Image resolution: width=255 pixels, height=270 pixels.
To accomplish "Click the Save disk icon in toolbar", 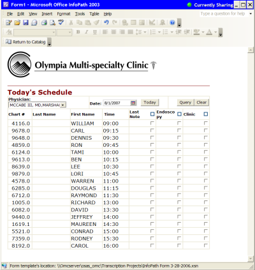I will pos(25,22).
